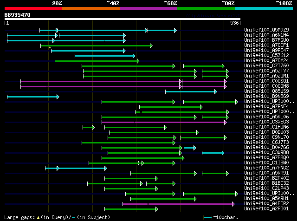Screen dimensions: 297x221
Task: Click the red 20% identity legend segment
Action: click(33, 8)
